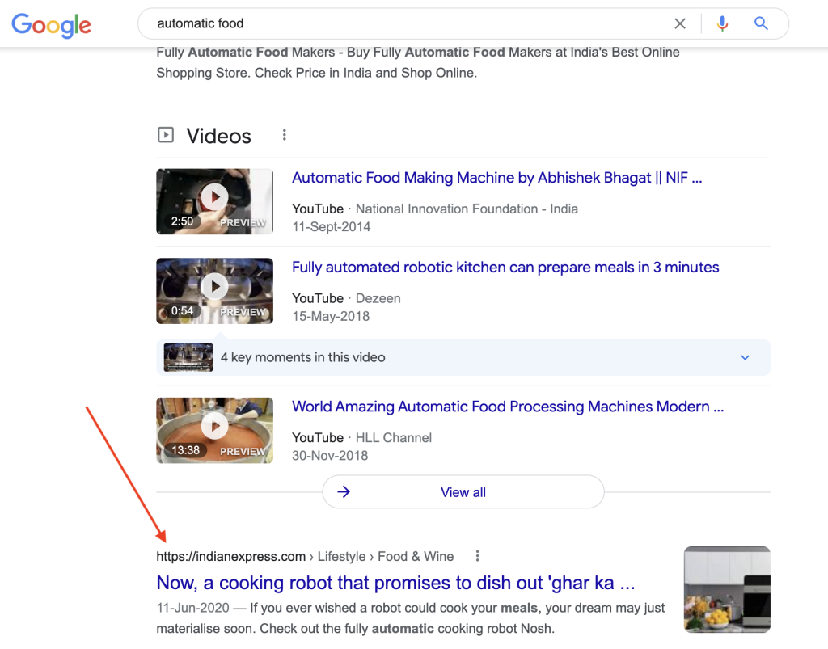Play the Abhishek Bhagat video thumbnail
This screenshot has height=649, width=828.
214,201
